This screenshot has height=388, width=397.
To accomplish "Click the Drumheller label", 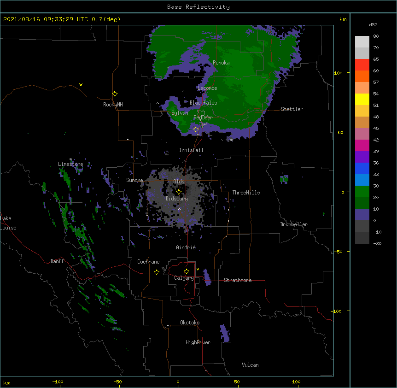I will (294, 224).
